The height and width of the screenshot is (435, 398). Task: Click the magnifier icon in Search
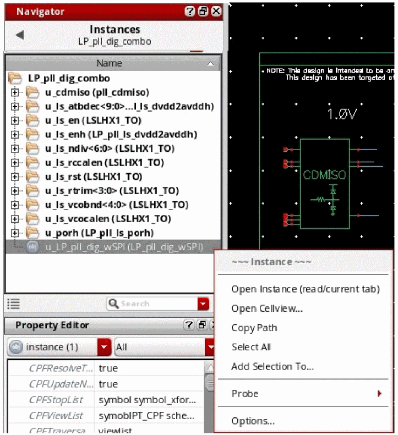pyautogui.click(x=113, y=304)
